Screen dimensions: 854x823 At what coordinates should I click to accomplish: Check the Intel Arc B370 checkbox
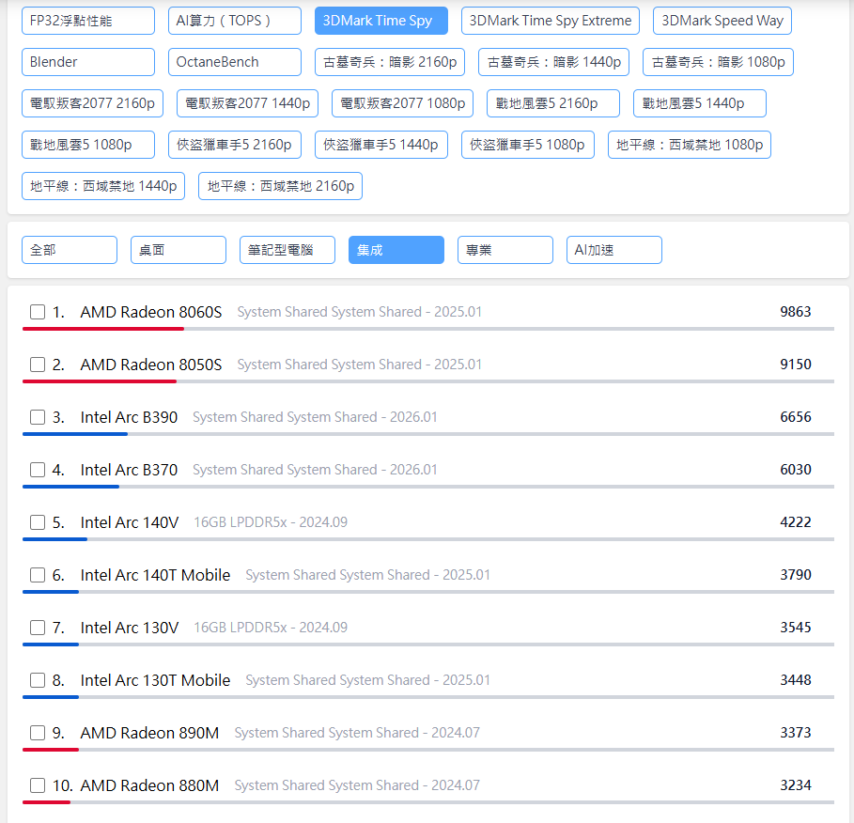[38, 470]
